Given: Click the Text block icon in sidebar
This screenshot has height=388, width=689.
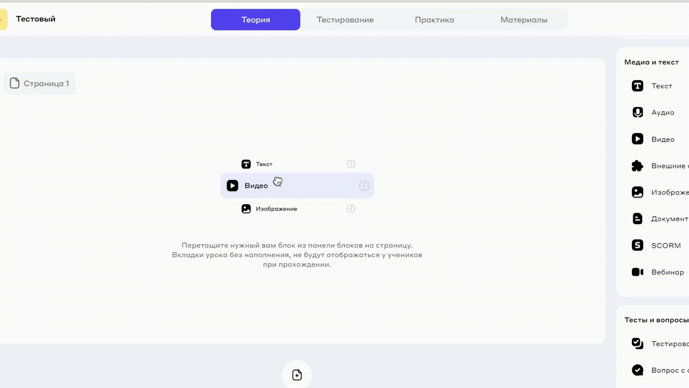Looking at the screenshot, I should coord(637,86).
